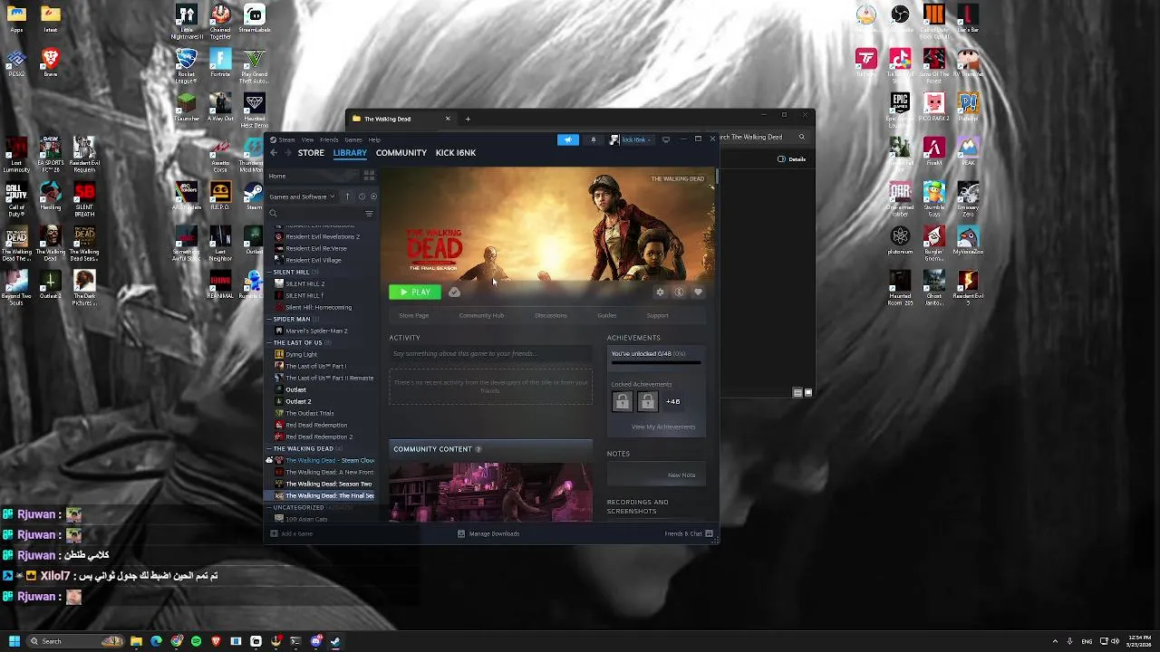Show hidden system tray icons chevron
The image size is (1160, 652).
(1055, 641)
